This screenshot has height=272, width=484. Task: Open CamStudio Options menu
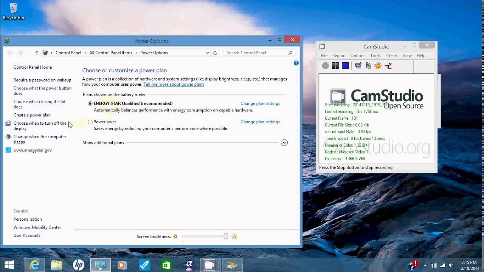[x=358, y=56]
